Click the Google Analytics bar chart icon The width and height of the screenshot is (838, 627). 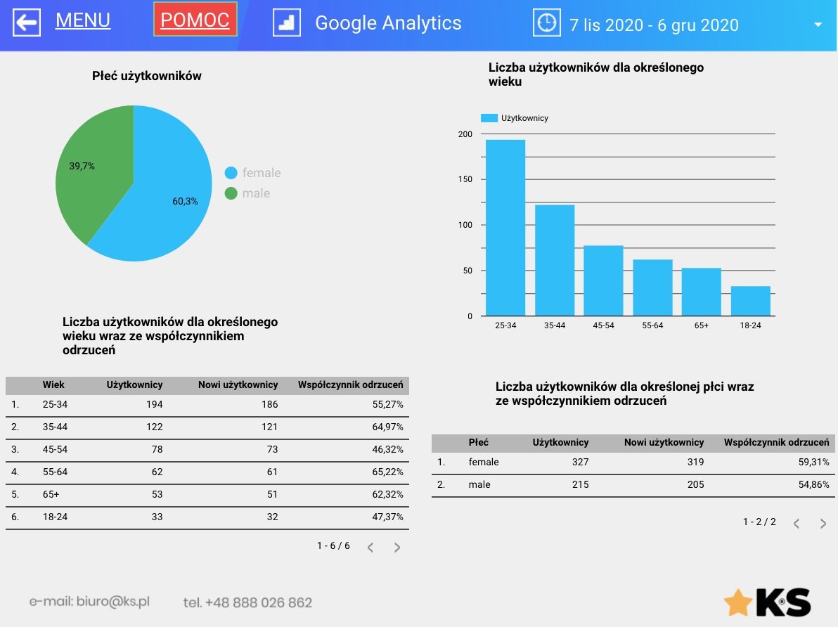point(287,23)
